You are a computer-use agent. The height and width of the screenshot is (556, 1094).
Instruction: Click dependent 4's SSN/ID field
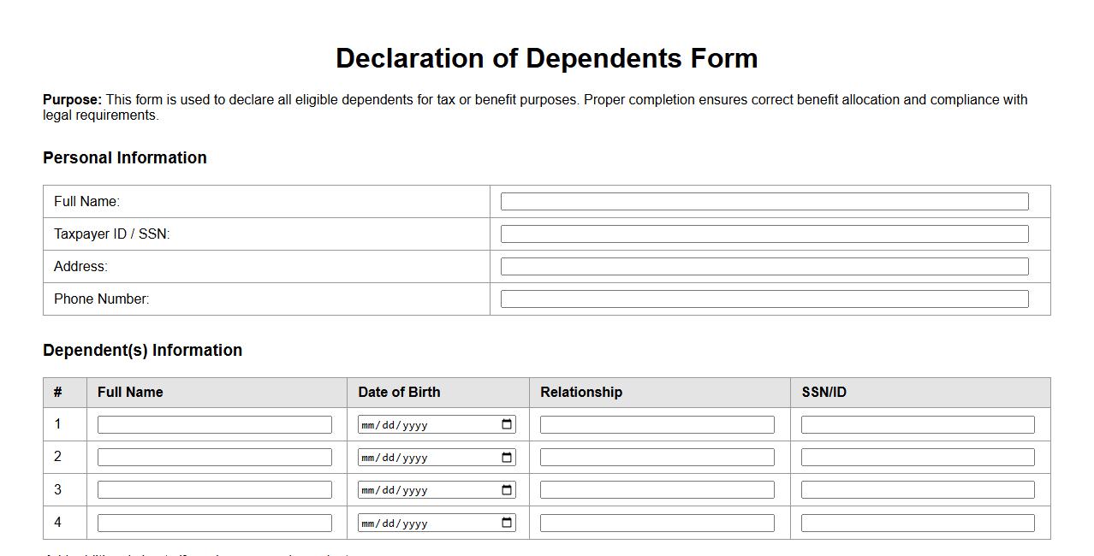click(918, 522)
